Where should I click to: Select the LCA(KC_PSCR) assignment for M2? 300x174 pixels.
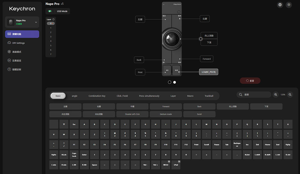(x=208, y=72)
